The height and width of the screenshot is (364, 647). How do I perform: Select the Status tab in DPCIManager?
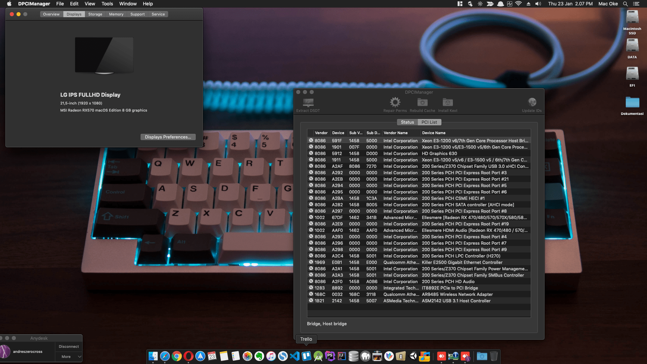click(x=407, y=122)
